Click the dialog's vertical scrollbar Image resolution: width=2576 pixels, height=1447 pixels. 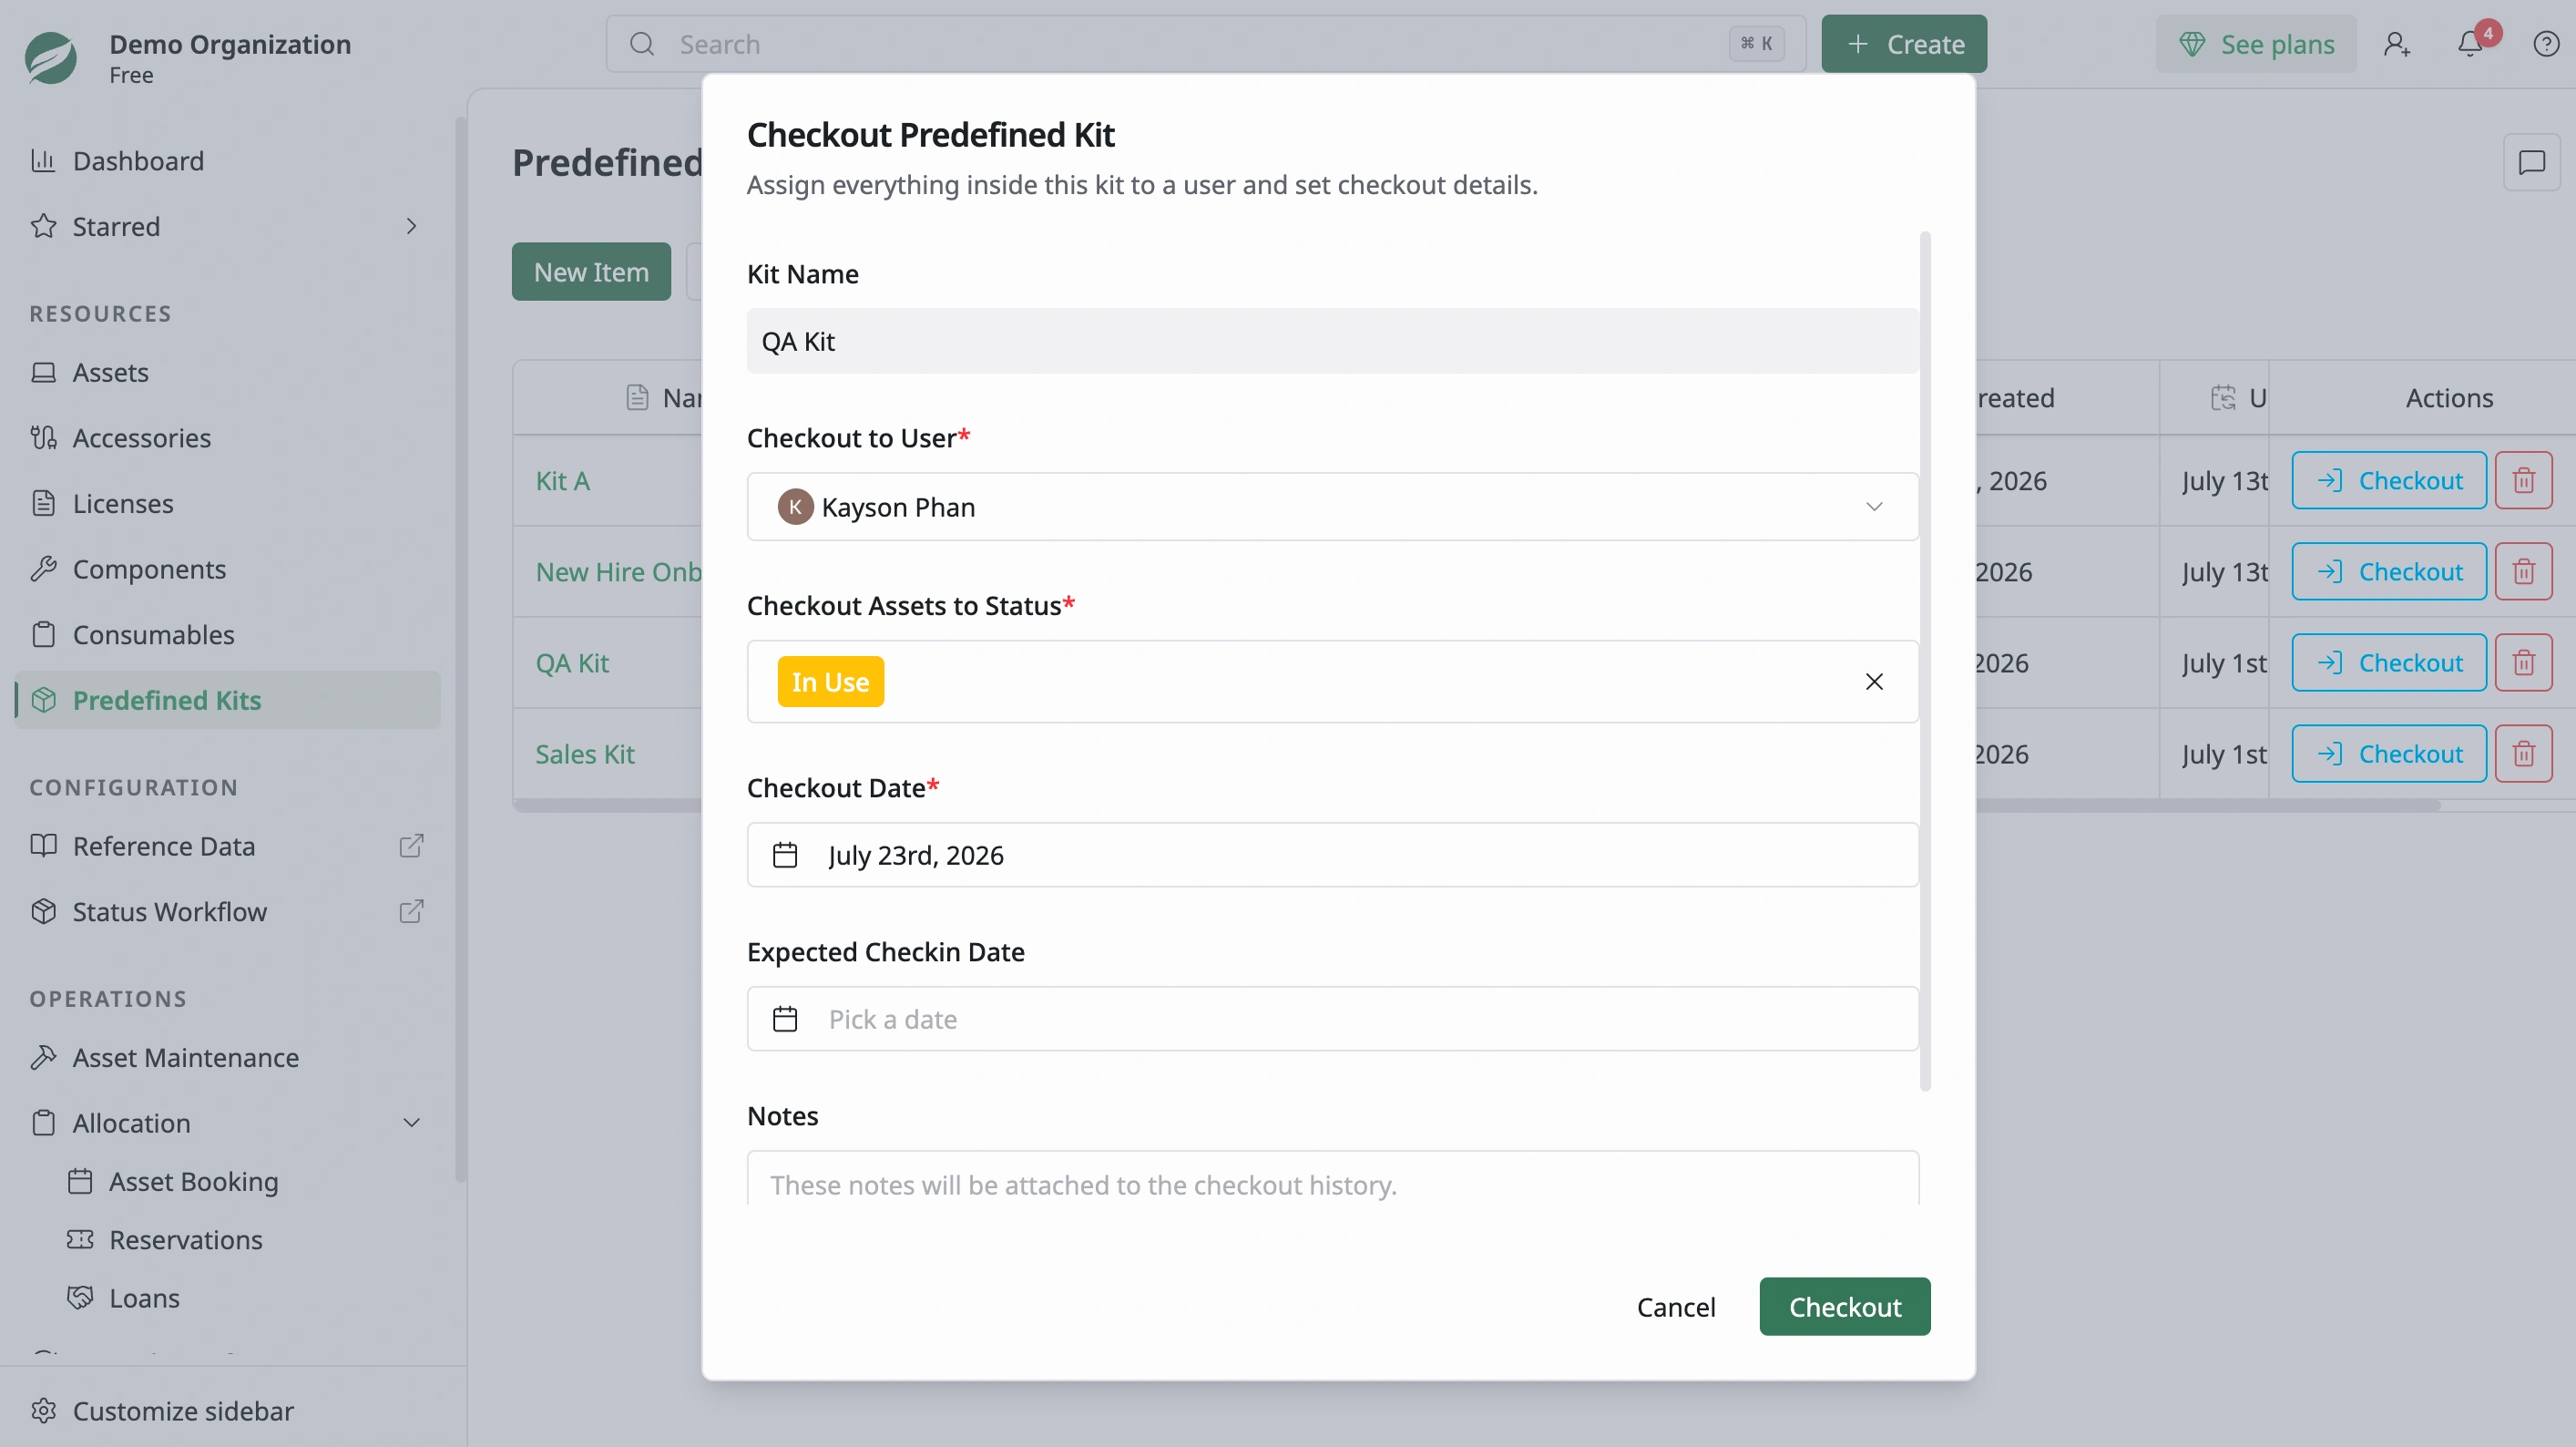click(x=1925, y=661)
